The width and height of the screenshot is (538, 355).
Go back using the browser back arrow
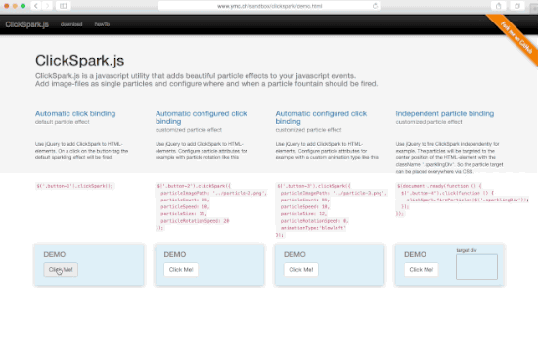[36, 6]
